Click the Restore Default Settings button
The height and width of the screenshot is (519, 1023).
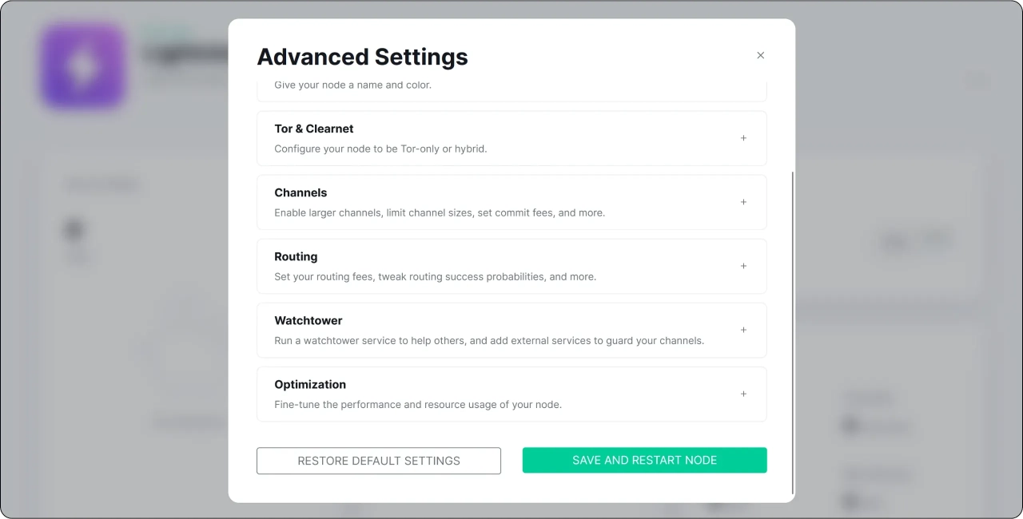click(379, 461)
